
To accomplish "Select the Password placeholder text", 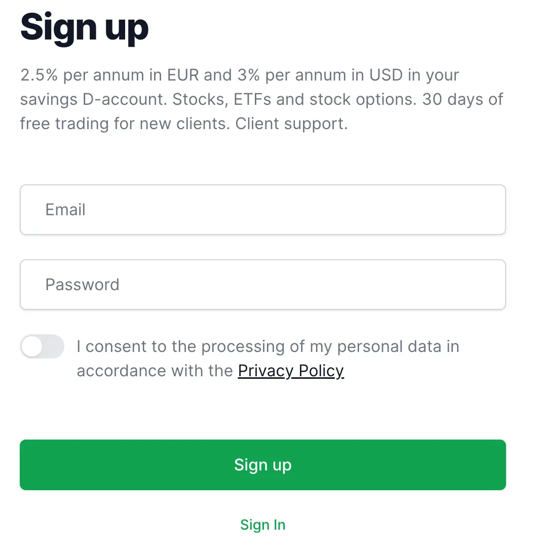I will pos(82,285).
